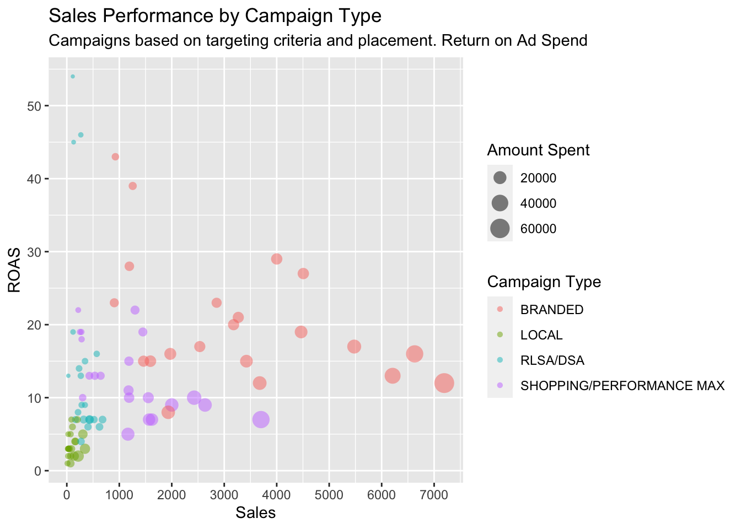Click the "ROAS" y-axis title
This screenshot has width=741, height=529.
tap(14, 270)
